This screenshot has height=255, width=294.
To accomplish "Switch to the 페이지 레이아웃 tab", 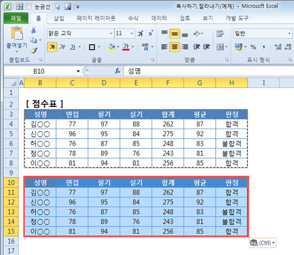I will (96, 18).
